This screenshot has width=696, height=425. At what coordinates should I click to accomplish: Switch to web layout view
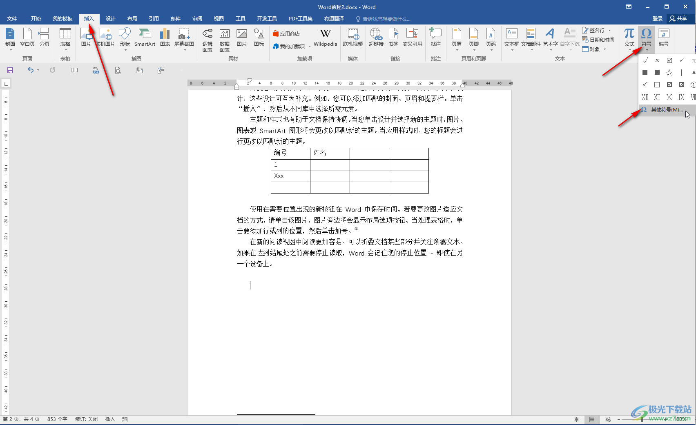coord(607,419)
